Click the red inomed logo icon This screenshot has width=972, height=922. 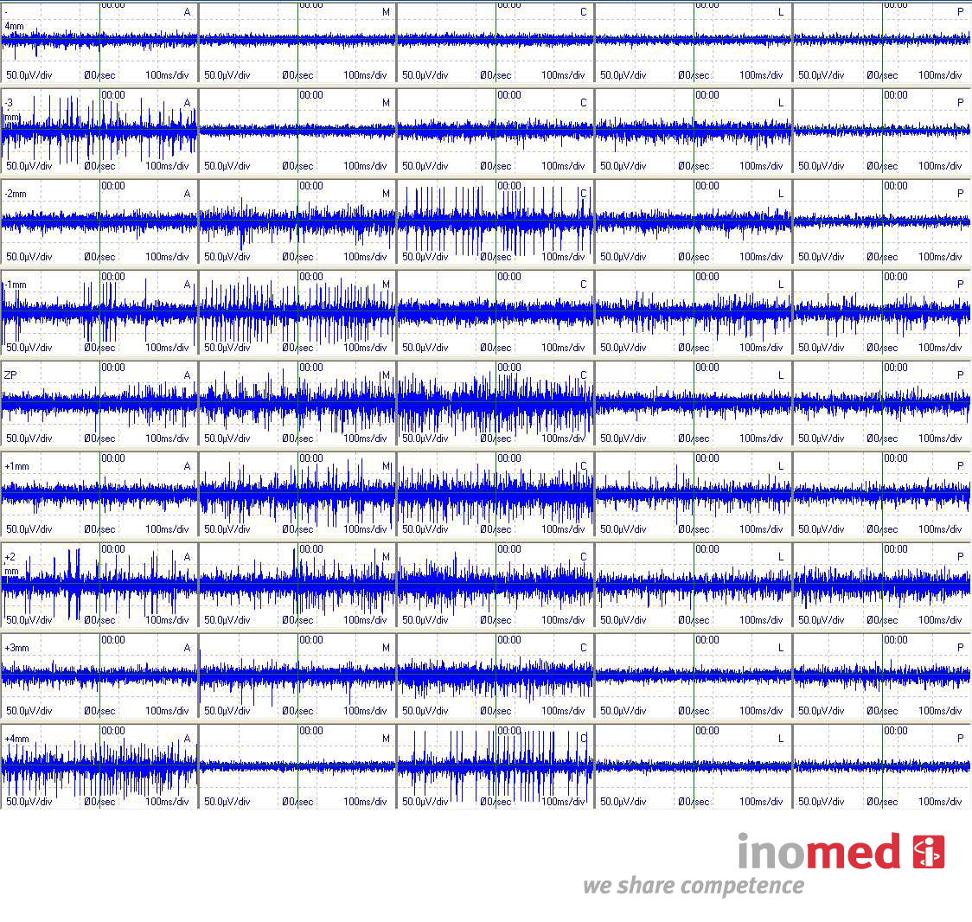tap(929, 852)
